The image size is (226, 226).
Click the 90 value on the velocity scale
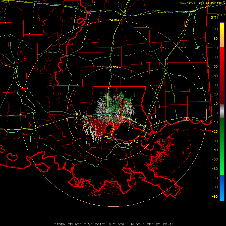(x=216, y=29)
